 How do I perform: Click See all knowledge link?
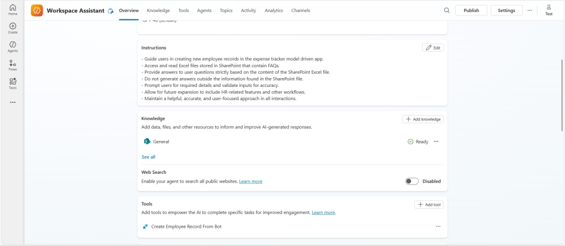pos(148,157)
